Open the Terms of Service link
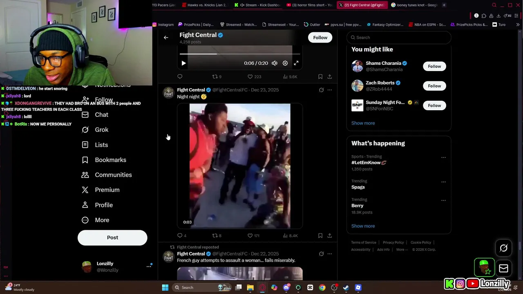This screenshot has width=523, height=294. pyautogui.click(x=364, y=243)
